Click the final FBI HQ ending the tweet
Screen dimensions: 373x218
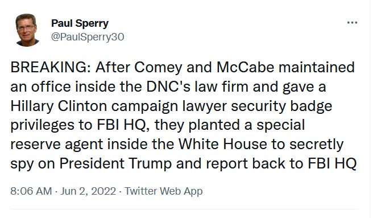332,164
